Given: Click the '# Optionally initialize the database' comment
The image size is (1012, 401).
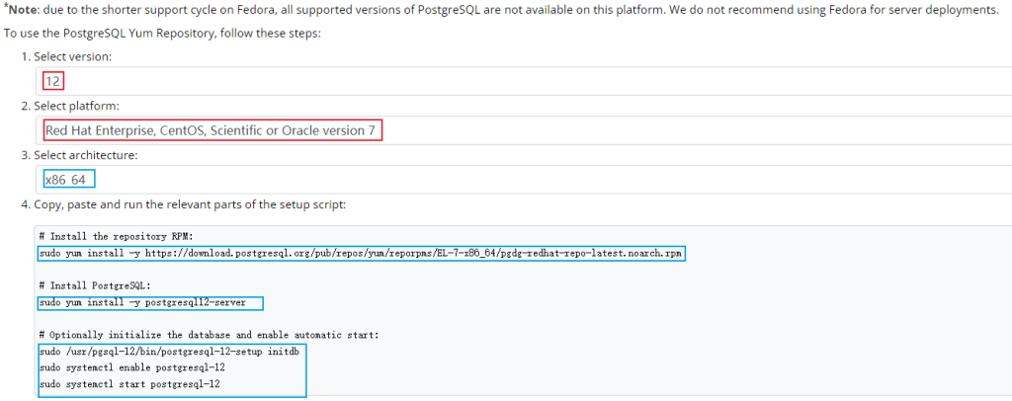Looking at the screenshot, I should [210, 335].
